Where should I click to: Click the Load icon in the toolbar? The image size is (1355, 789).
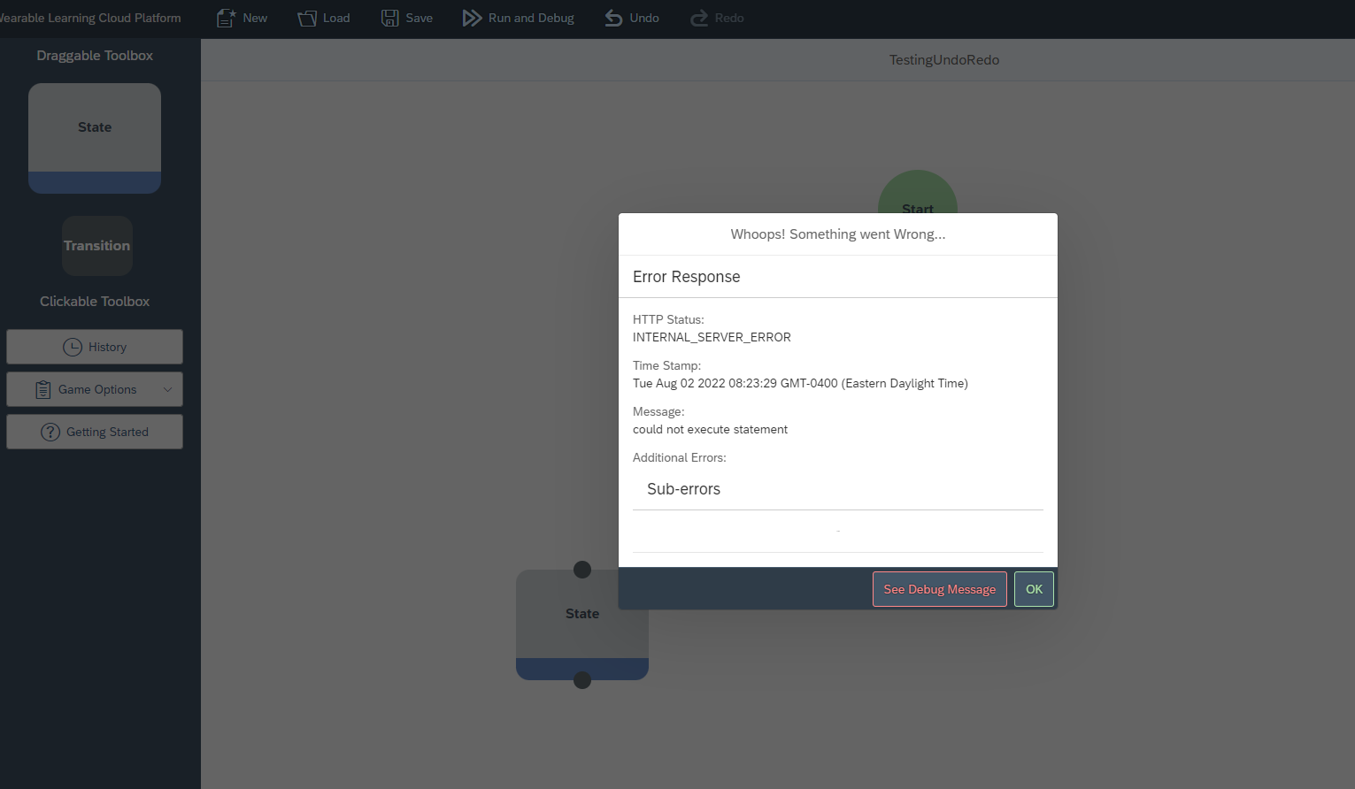click(307, 17)
